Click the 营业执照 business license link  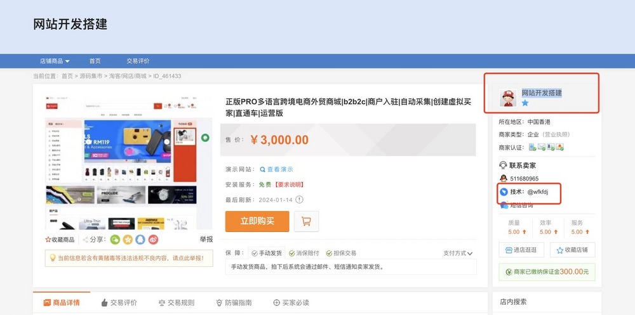tap(557, 134)
